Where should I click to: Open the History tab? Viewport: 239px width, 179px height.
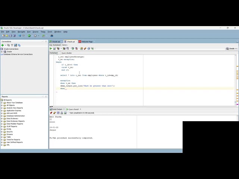click(x=65, y=45)
